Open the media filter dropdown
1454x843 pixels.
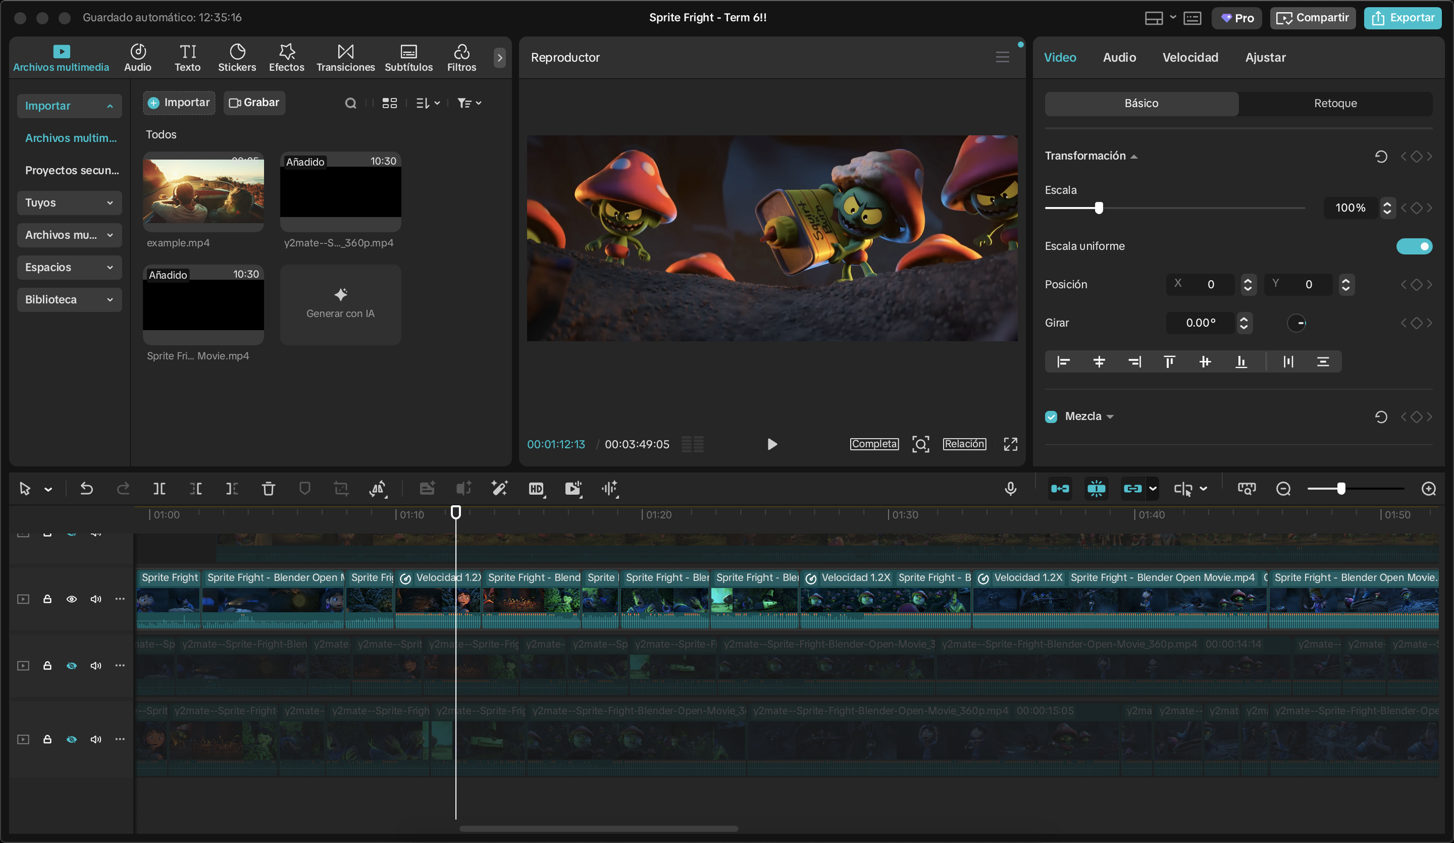[469, 103]
